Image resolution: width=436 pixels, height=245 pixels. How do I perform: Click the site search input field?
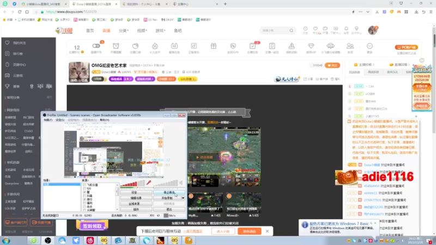[274, 30]
